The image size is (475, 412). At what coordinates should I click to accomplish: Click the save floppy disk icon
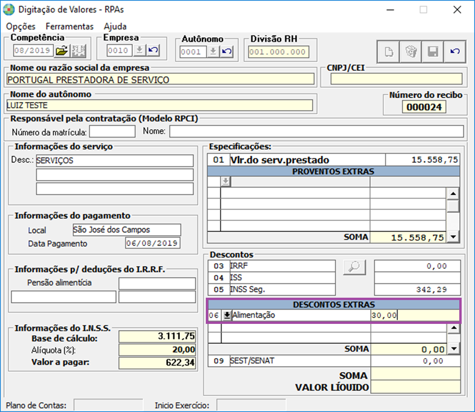(433, 52)
